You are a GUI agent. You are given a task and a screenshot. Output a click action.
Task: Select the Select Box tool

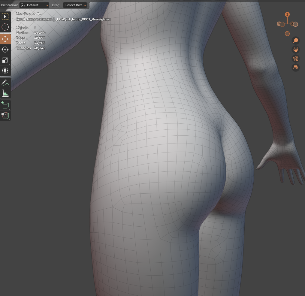click(5, 17)
